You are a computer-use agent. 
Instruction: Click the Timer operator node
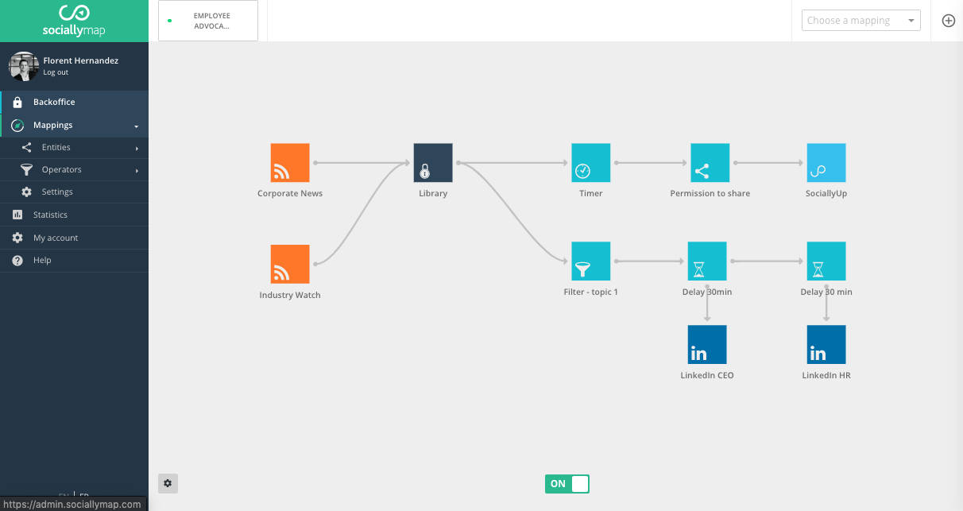pos(590,163)
